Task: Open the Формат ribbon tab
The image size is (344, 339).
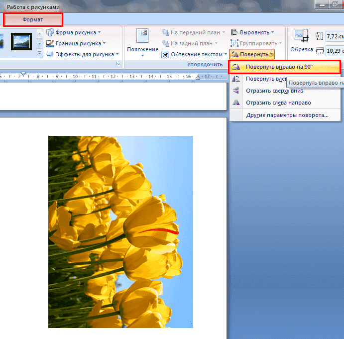Action: click(32, 19)
